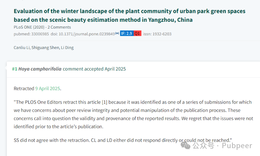Follow the DOI 10.1371/journal.pone.0239849 link
The height and width of the screenshot is (156, 260).
(83, 34)
